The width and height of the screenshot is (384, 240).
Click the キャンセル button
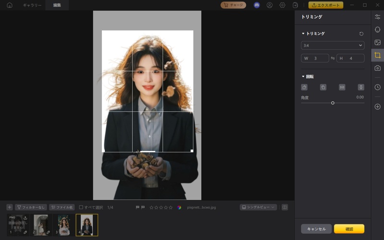(316, 229)
